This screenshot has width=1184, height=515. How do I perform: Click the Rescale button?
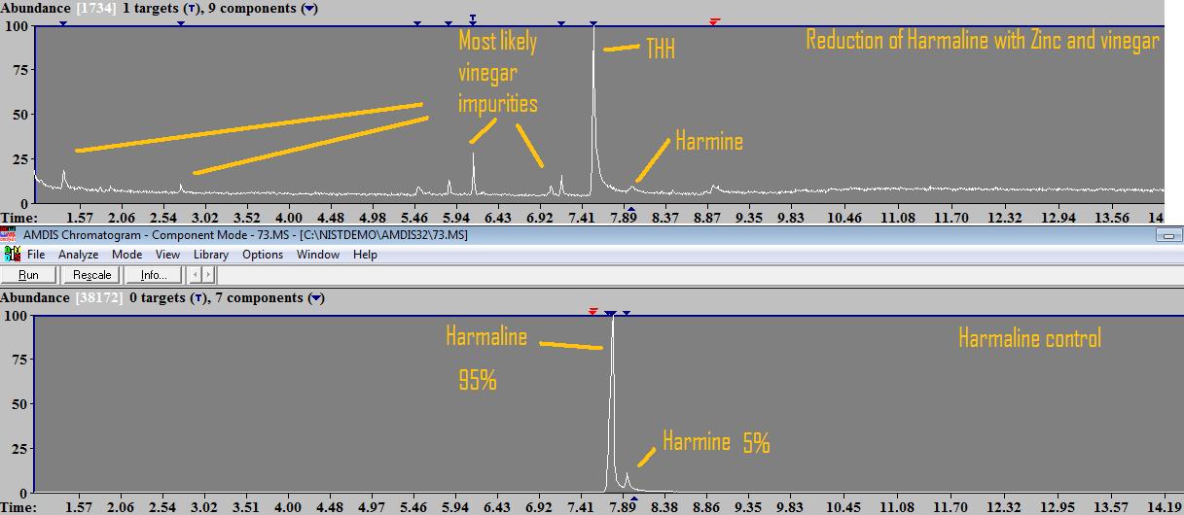[x=91, y=275]
